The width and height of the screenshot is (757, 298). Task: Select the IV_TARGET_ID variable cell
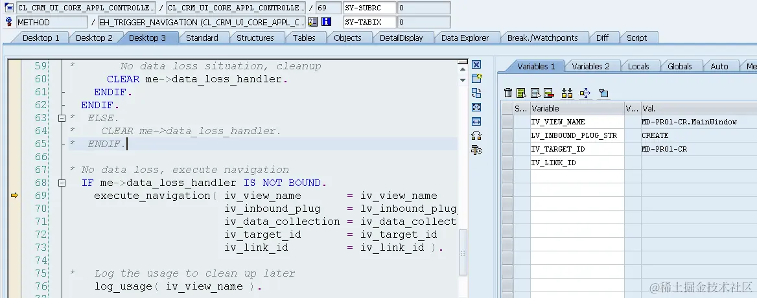[x=577, y=149]
